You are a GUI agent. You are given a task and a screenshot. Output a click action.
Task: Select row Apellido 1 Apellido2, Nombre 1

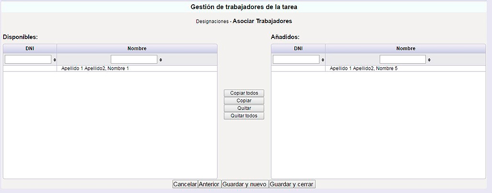point(110,68)
